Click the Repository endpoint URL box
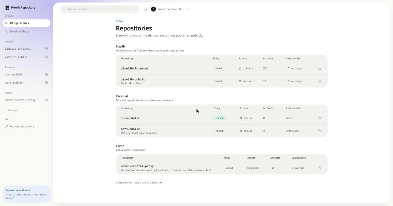The width and height of the screenshot is (393, 206). point(26,194)
